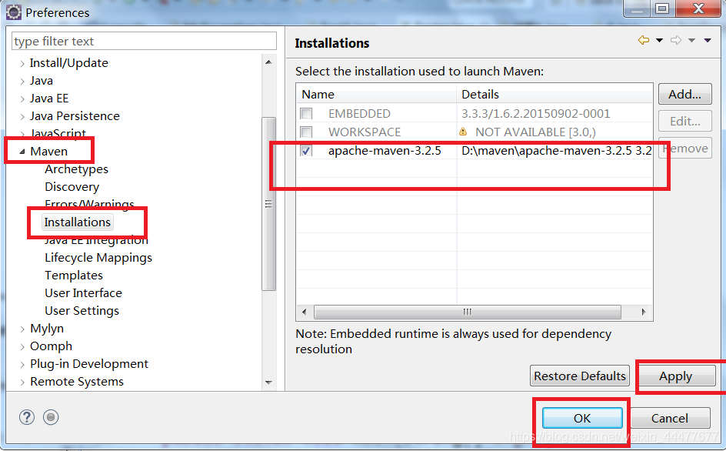Open the Installations page view menu triangle
Screen dimensions: 726x451
708,41
